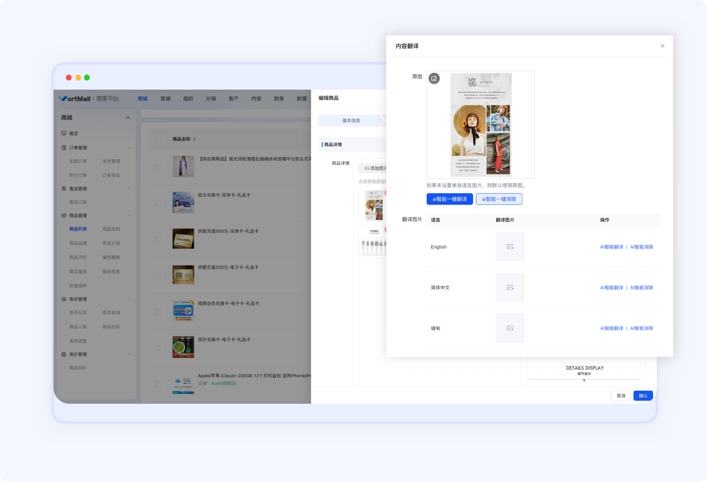Screen dimensions: 707x482
Task: Check the 茶叶兑换卡 product row checkbox
Action: pos(158,348)
